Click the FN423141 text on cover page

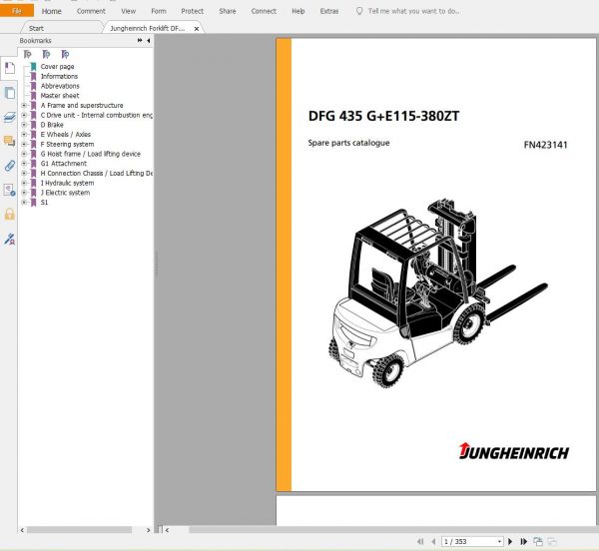pyautogui.click(x=545, y=145)
